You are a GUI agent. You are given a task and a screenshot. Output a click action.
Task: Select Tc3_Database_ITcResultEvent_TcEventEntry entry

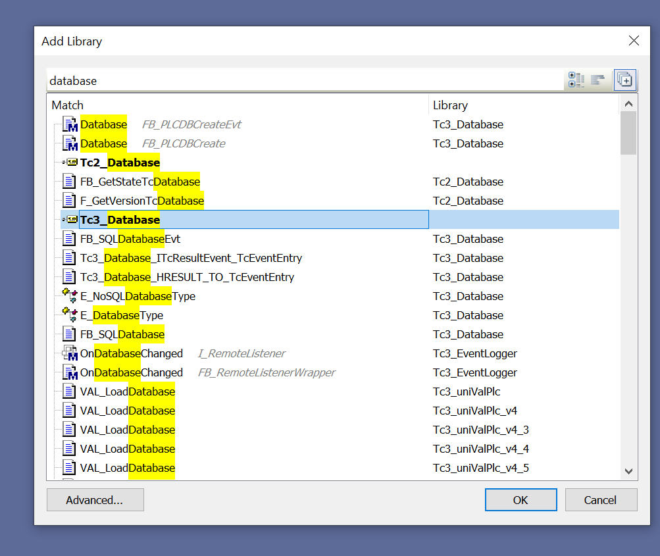[191, 258]
